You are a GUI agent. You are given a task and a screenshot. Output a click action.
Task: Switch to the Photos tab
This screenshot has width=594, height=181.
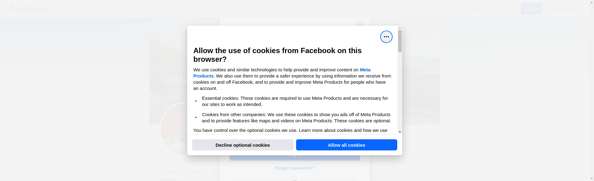(215, 171)
